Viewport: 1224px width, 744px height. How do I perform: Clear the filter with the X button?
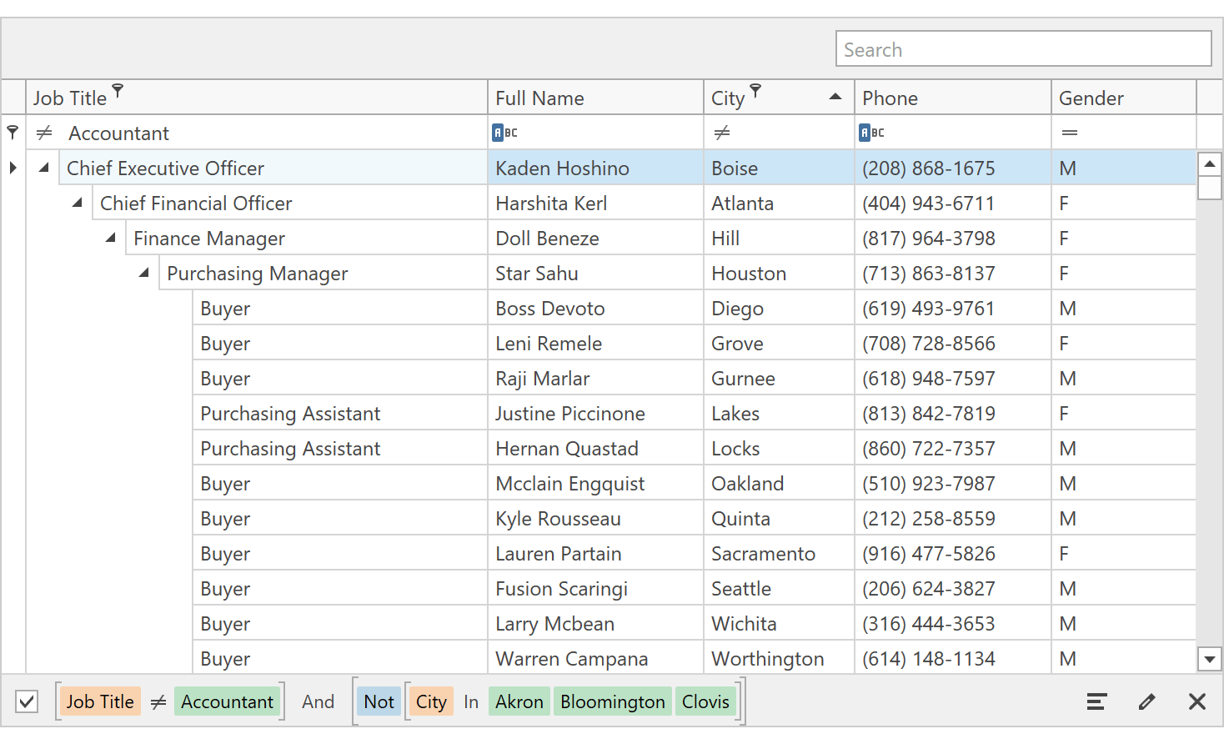click(x=1197, y=701)
